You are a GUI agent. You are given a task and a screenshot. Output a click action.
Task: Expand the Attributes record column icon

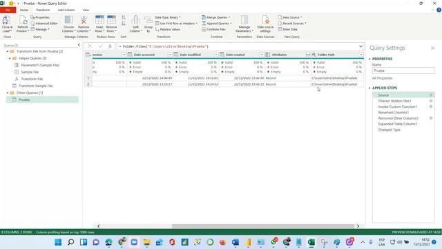(x=308, y=55)
